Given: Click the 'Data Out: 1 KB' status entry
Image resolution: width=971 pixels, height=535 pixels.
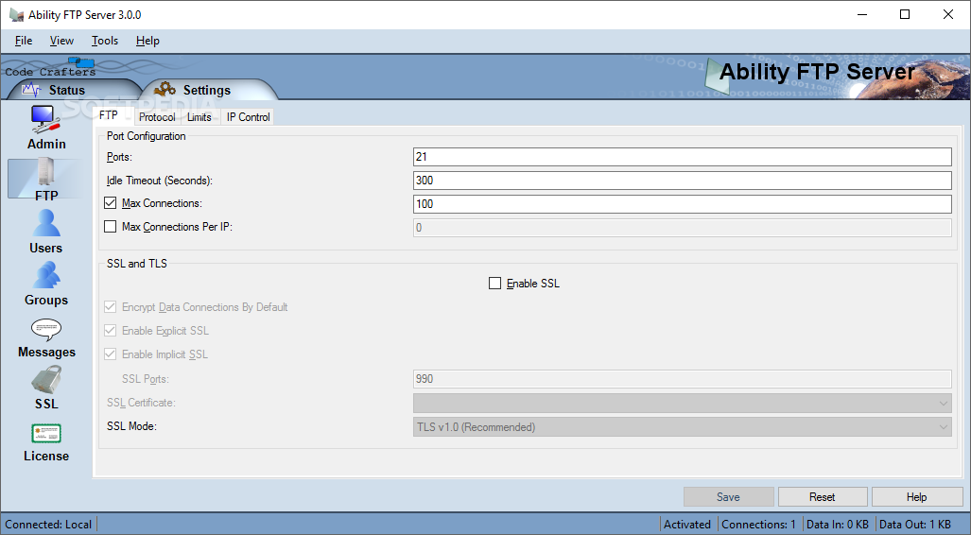Looking at the screenshot, I should [x=914, y=525].
